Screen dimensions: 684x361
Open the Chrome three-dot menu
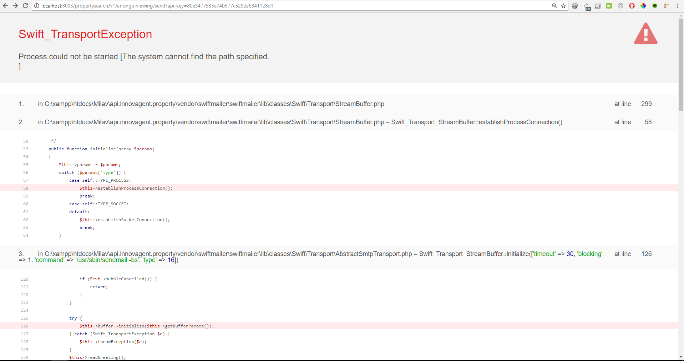click(678, 6)
